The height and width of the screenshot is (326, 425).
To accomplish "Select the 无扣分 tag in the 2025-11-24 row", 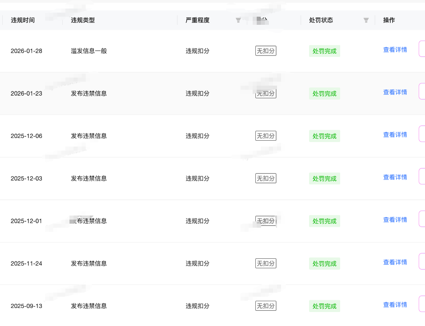I will pos(266,263).
